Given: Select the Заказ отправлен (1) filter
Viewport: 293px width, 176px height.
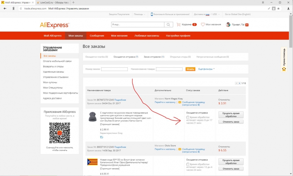Looking at the screenshot, I should pyautogui.click(x=154, y=57).
